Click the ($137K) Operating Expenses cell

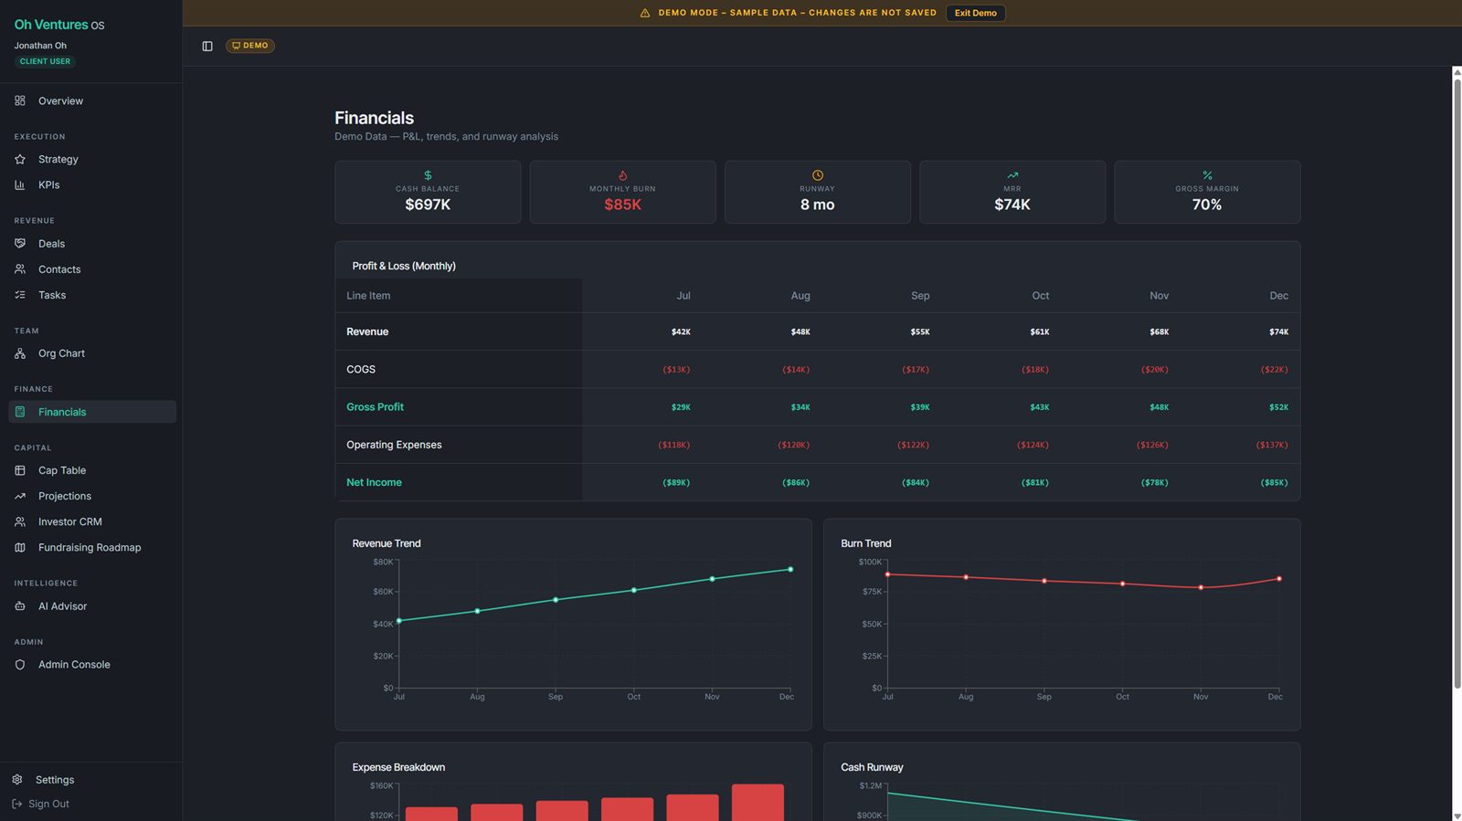click(1272, 445)
